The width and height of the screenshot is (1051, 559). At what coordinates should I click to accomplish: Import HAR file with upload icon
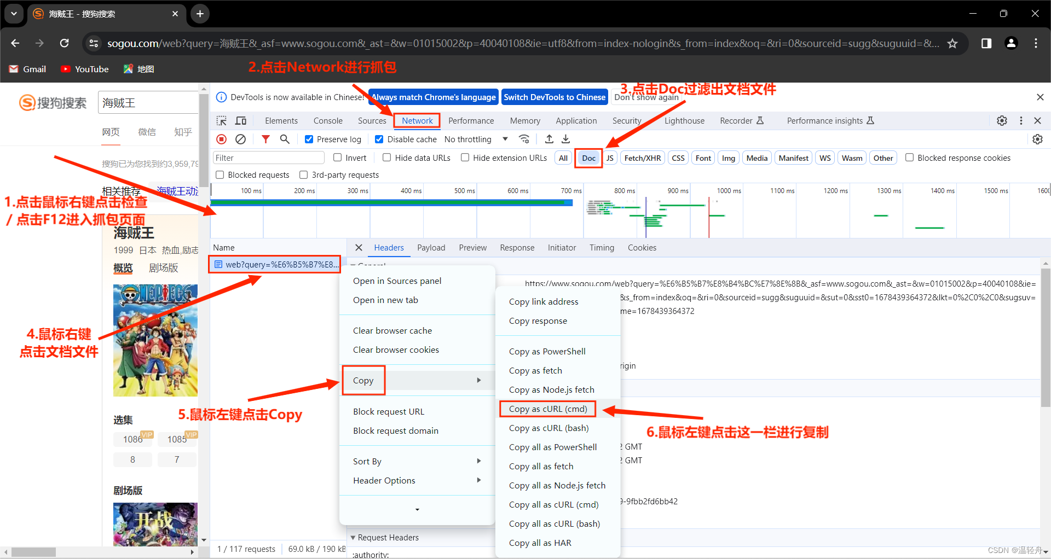[x=549, y=139]
